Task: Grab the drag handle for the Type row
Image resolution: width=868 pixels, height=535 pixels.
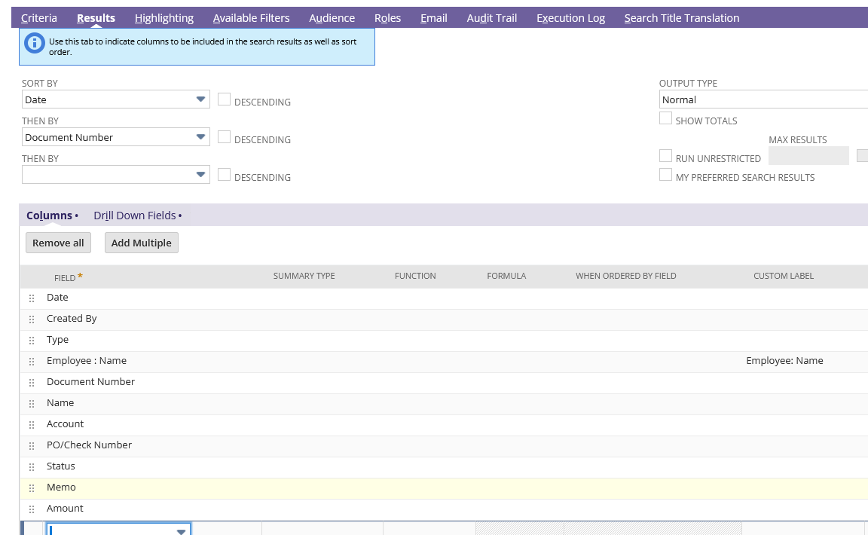Action: point(32,340)
